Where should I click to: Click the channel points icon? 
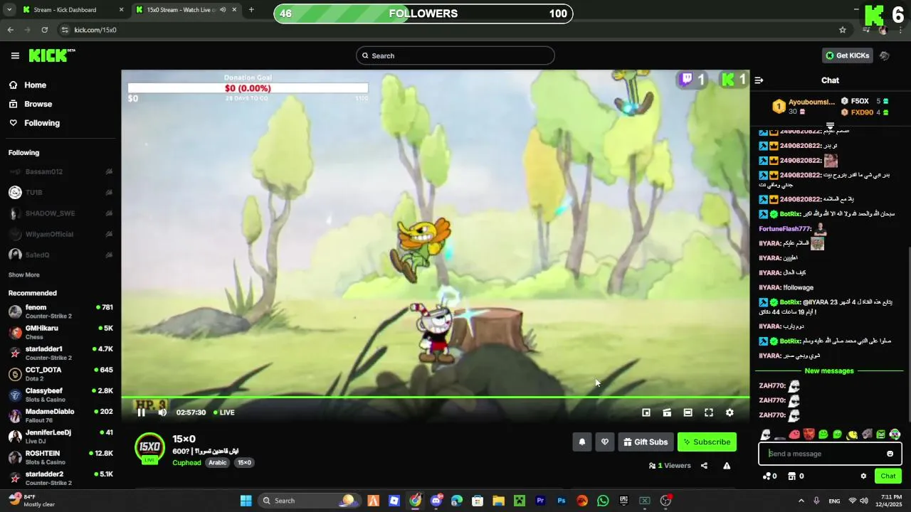coord(766,476)
